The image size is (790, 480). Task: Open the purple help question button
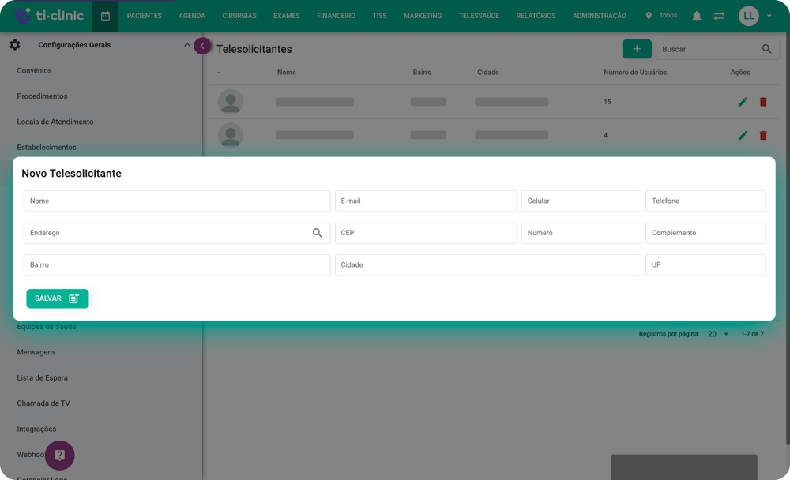(x=59, y=456)
